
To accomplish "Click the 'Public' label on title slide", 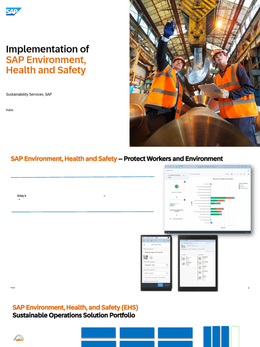I will click(10, 110).
